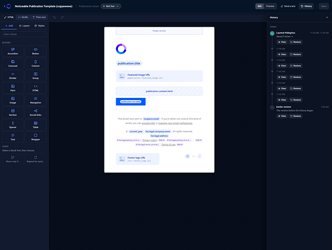Select HTML editing mode
This screenshot has width=332, height=250.
tap(9, 17)
